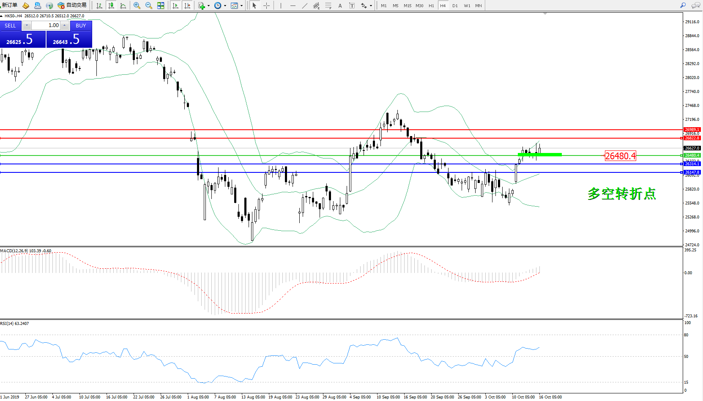The height and width of the screenshot is (401, 703).
Task: Click the 1.00 lot volume field
Action: pyautogui.click(x=47, y=25)
